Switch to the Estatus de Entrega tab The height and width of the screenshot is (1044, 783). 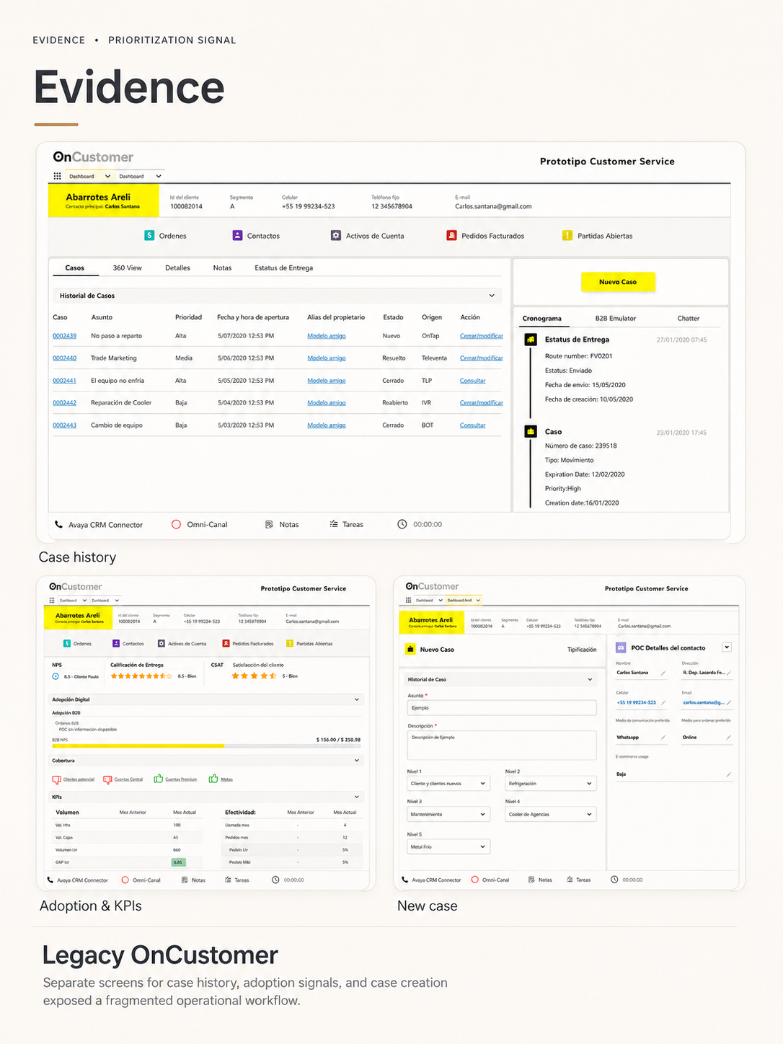[283, 267]
